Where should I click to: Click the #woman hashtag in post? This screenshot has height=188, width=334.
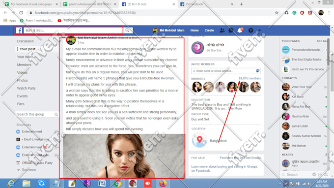167,78
